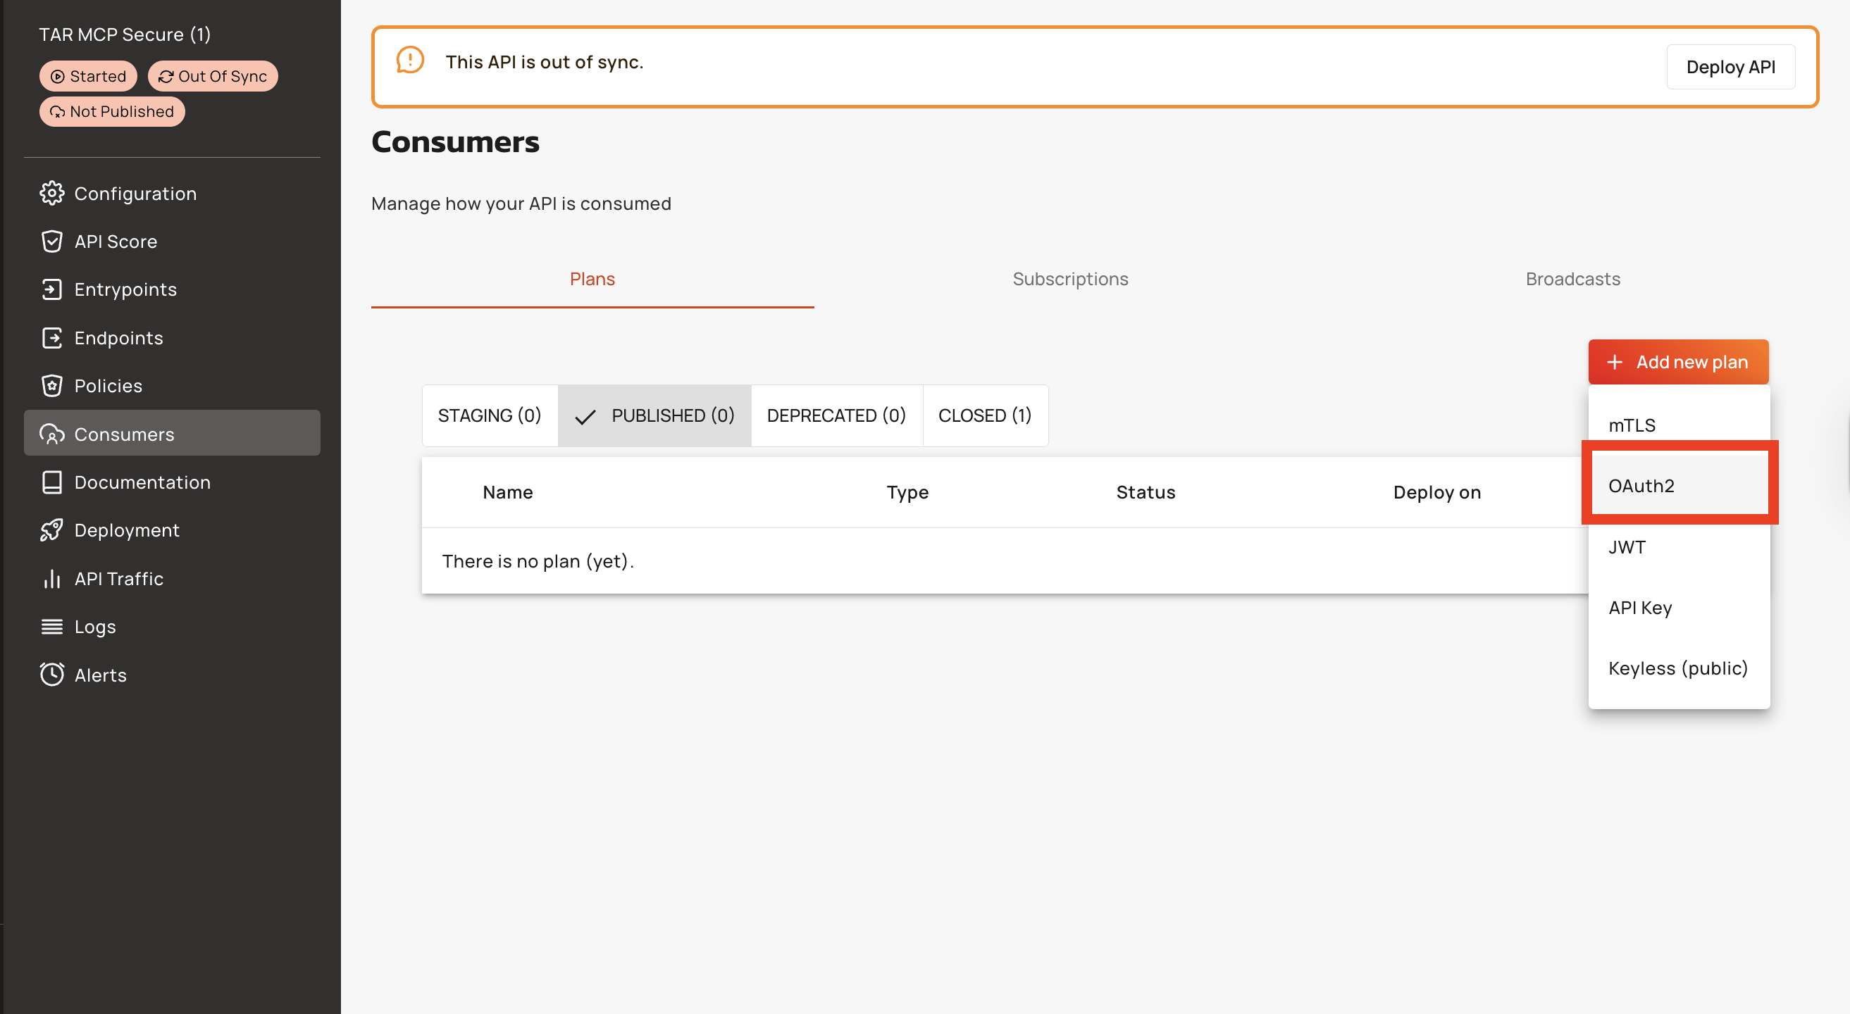Image resolution: width=1850 pixels, height=1014 pixels.
Task: Click the Logs lines icon
Action: [51, 627]
